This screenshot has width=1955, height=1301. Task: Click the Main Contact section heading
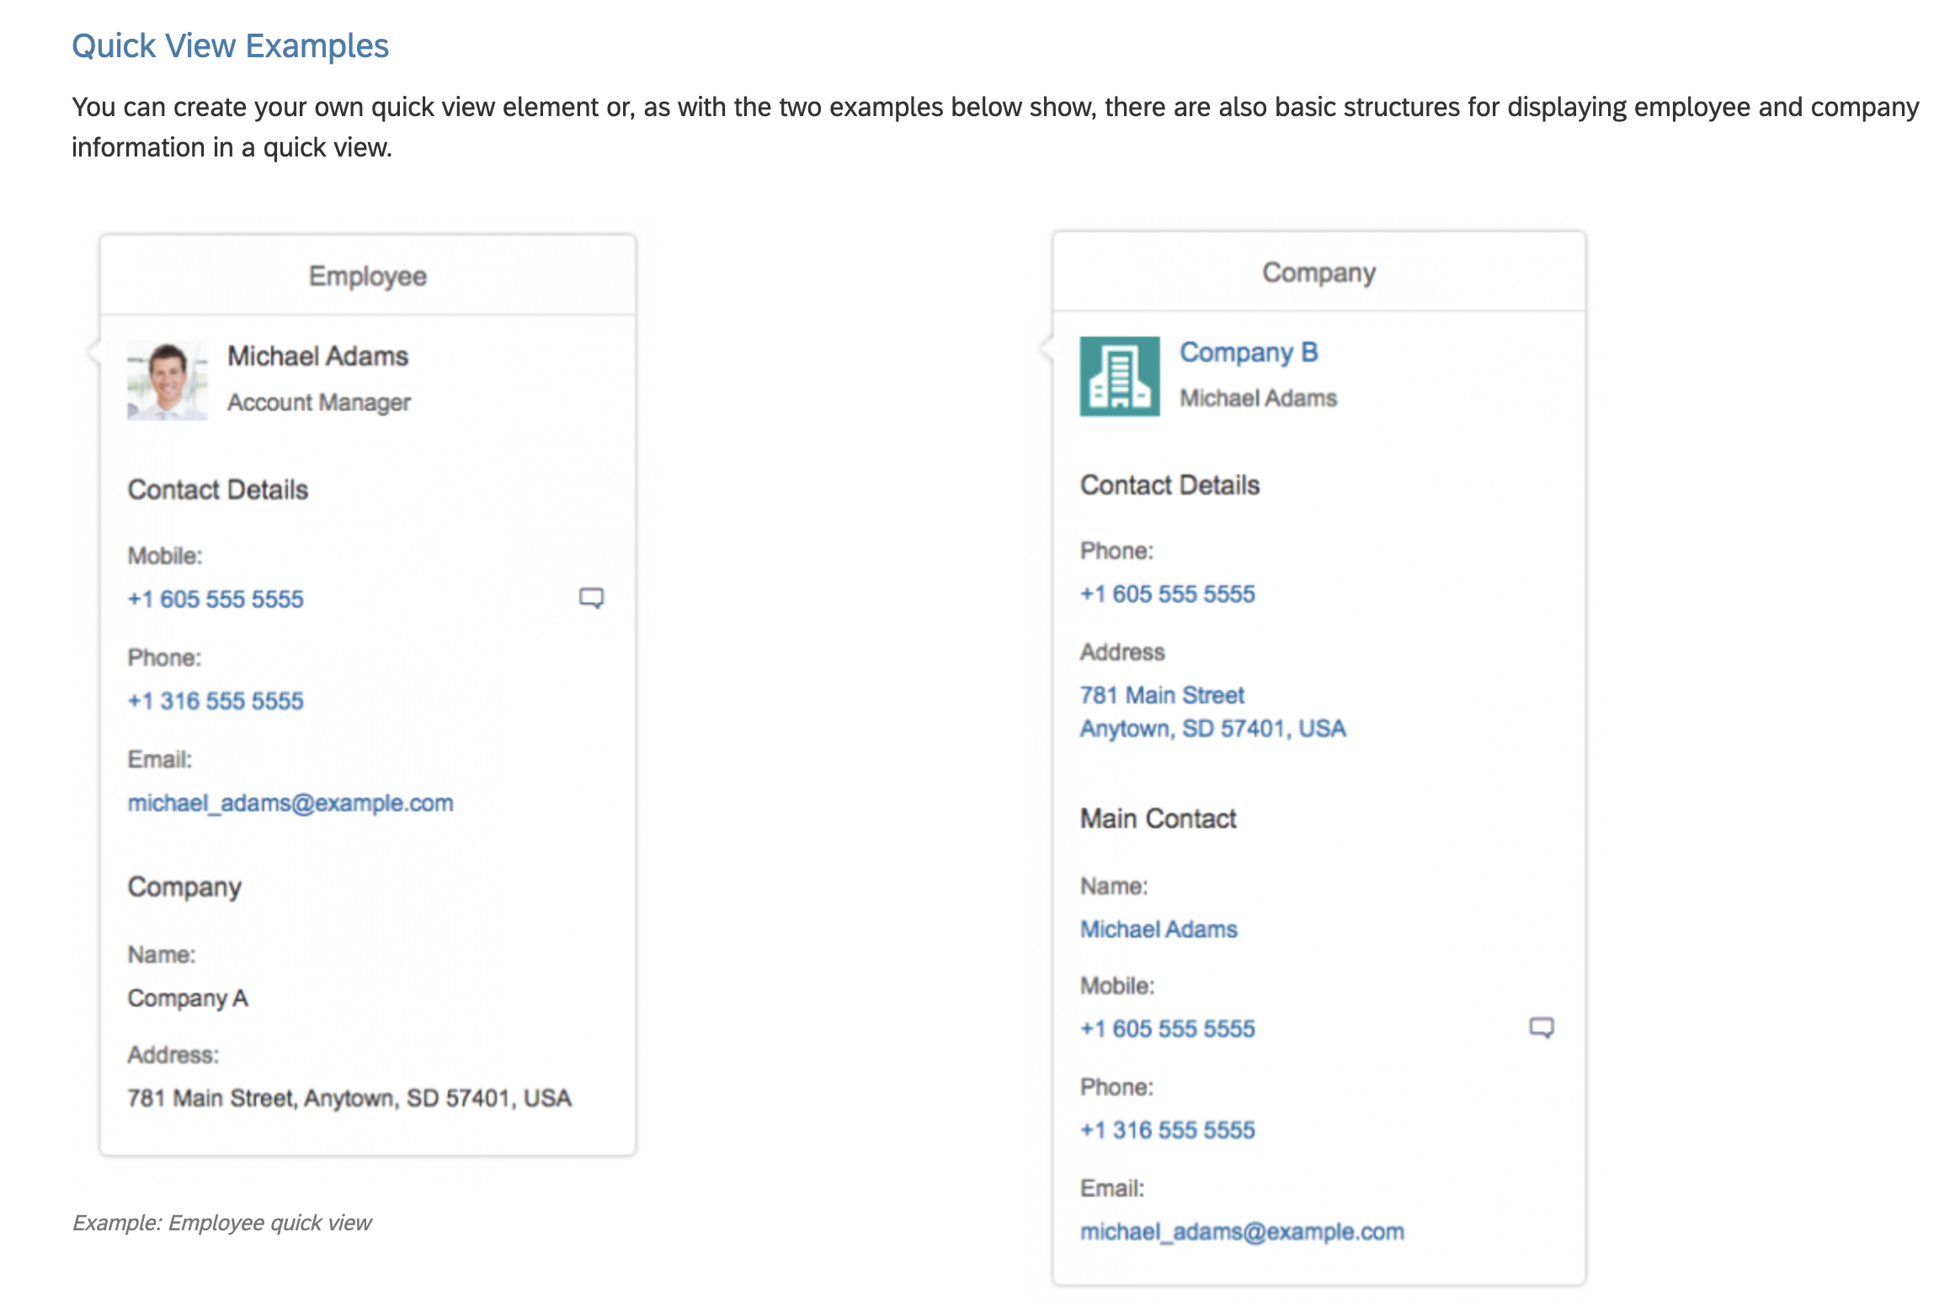[x=1159, y=819]
